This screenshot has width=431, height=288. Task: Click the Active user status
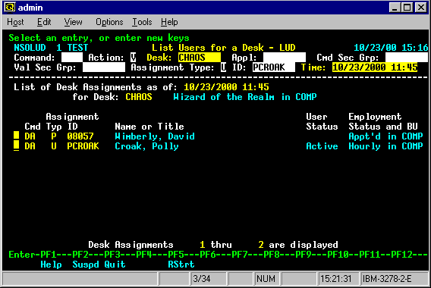pos(322,146)
